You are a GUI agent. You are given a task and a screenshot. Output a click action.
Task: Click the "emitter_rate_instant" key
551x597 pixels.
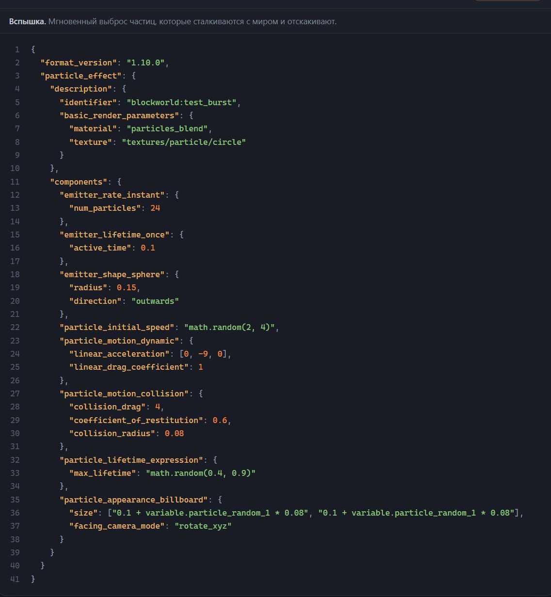112,195
